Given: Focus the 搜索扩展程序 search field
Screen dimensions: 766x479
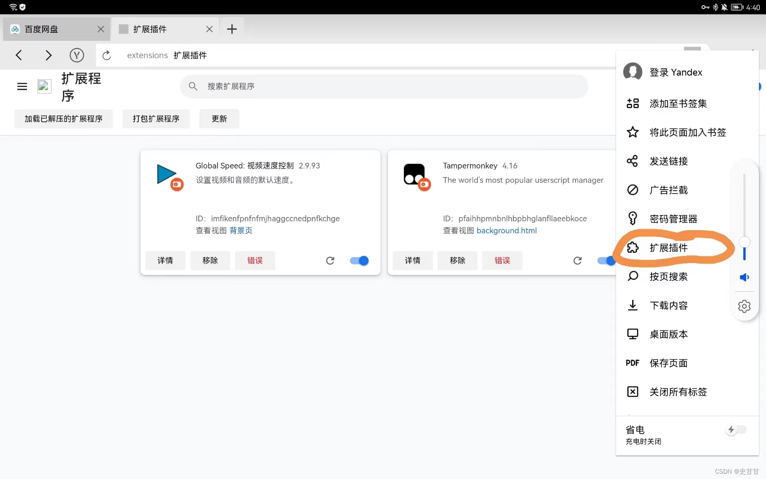Looking at the screenshot, I should point(384,86).
